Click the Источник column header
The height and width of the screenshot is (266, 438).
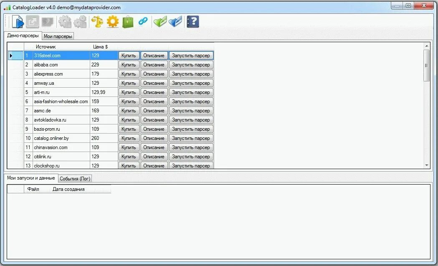(x=61, y=47)
